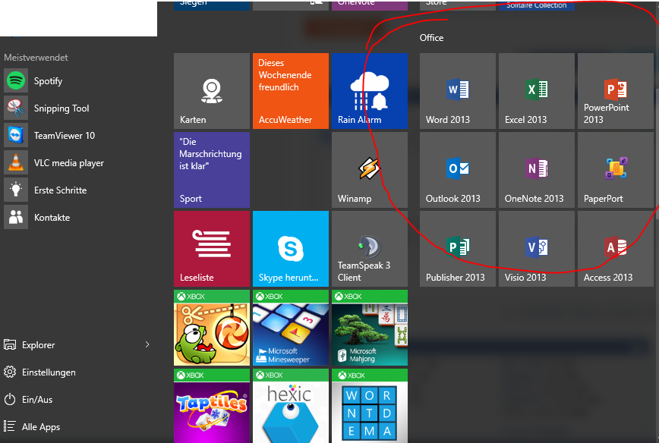Start VLC media player
The image size is (659, 443).
click(x=77, y=162)
